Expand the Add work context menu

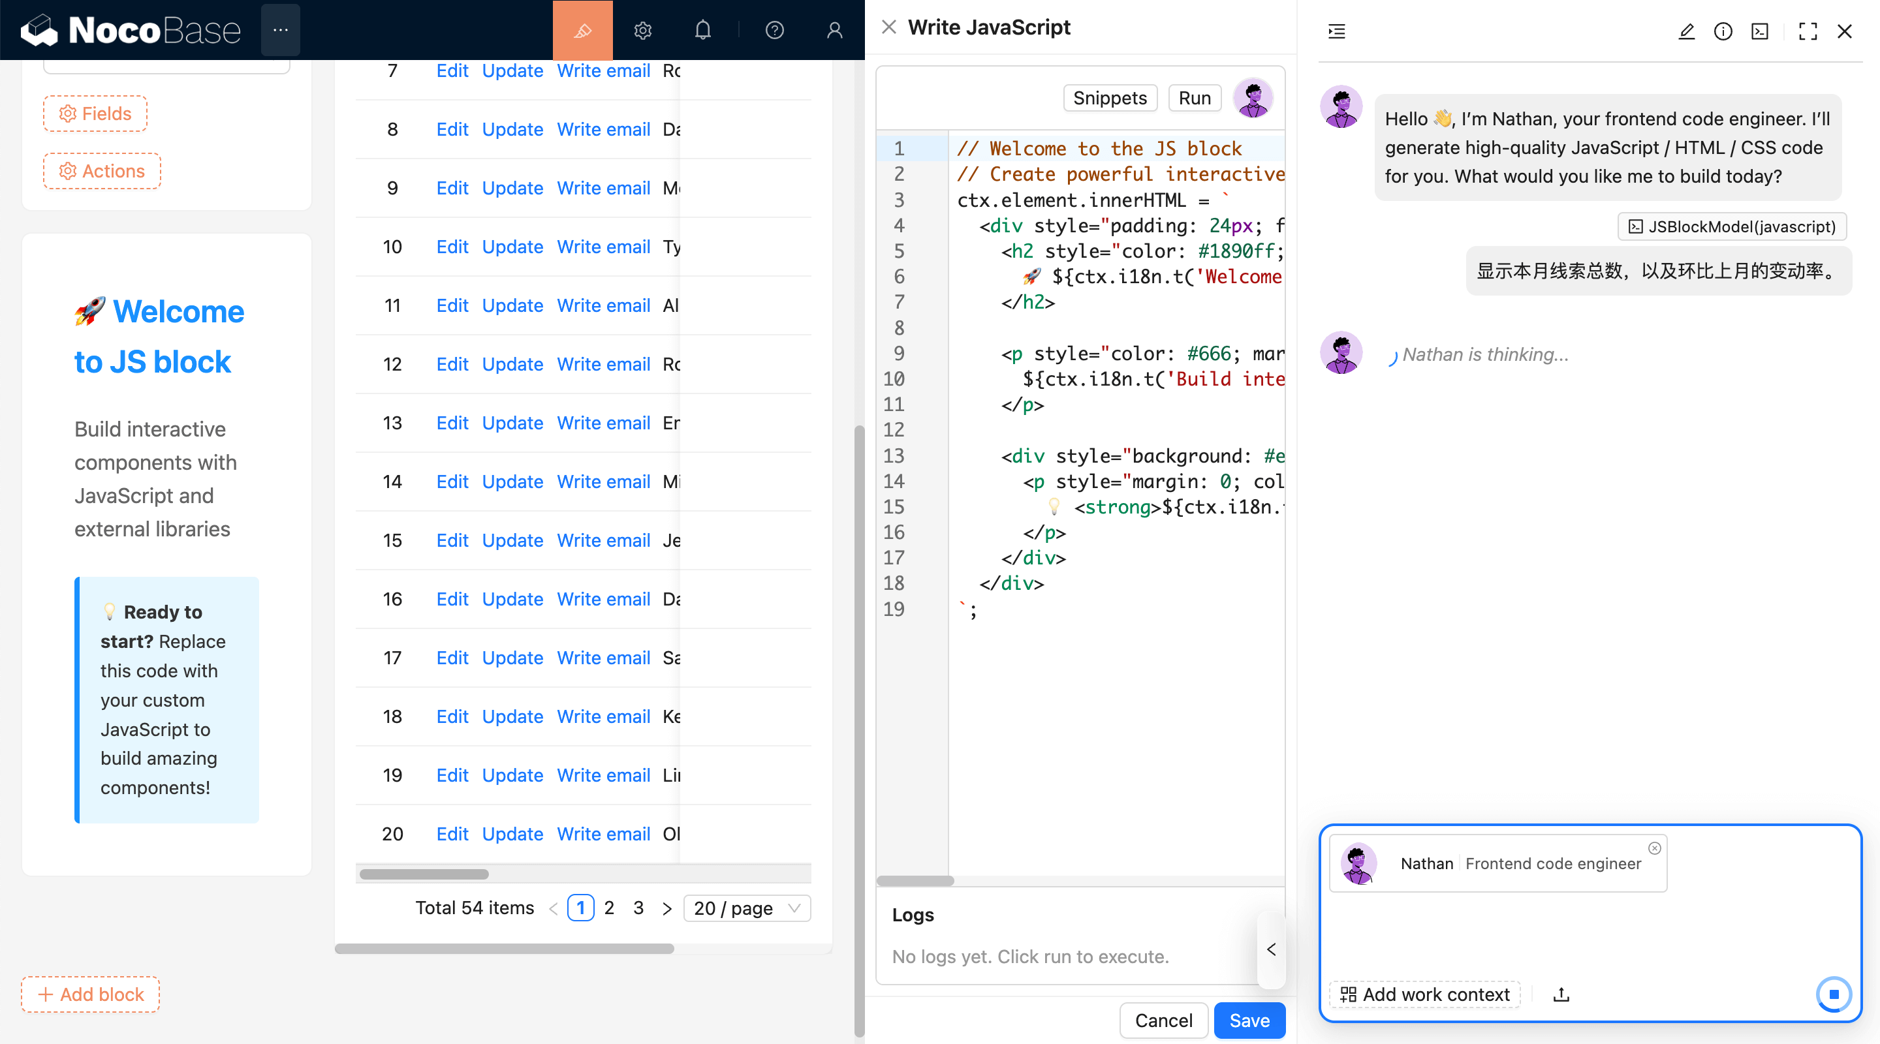point(1424,994)
